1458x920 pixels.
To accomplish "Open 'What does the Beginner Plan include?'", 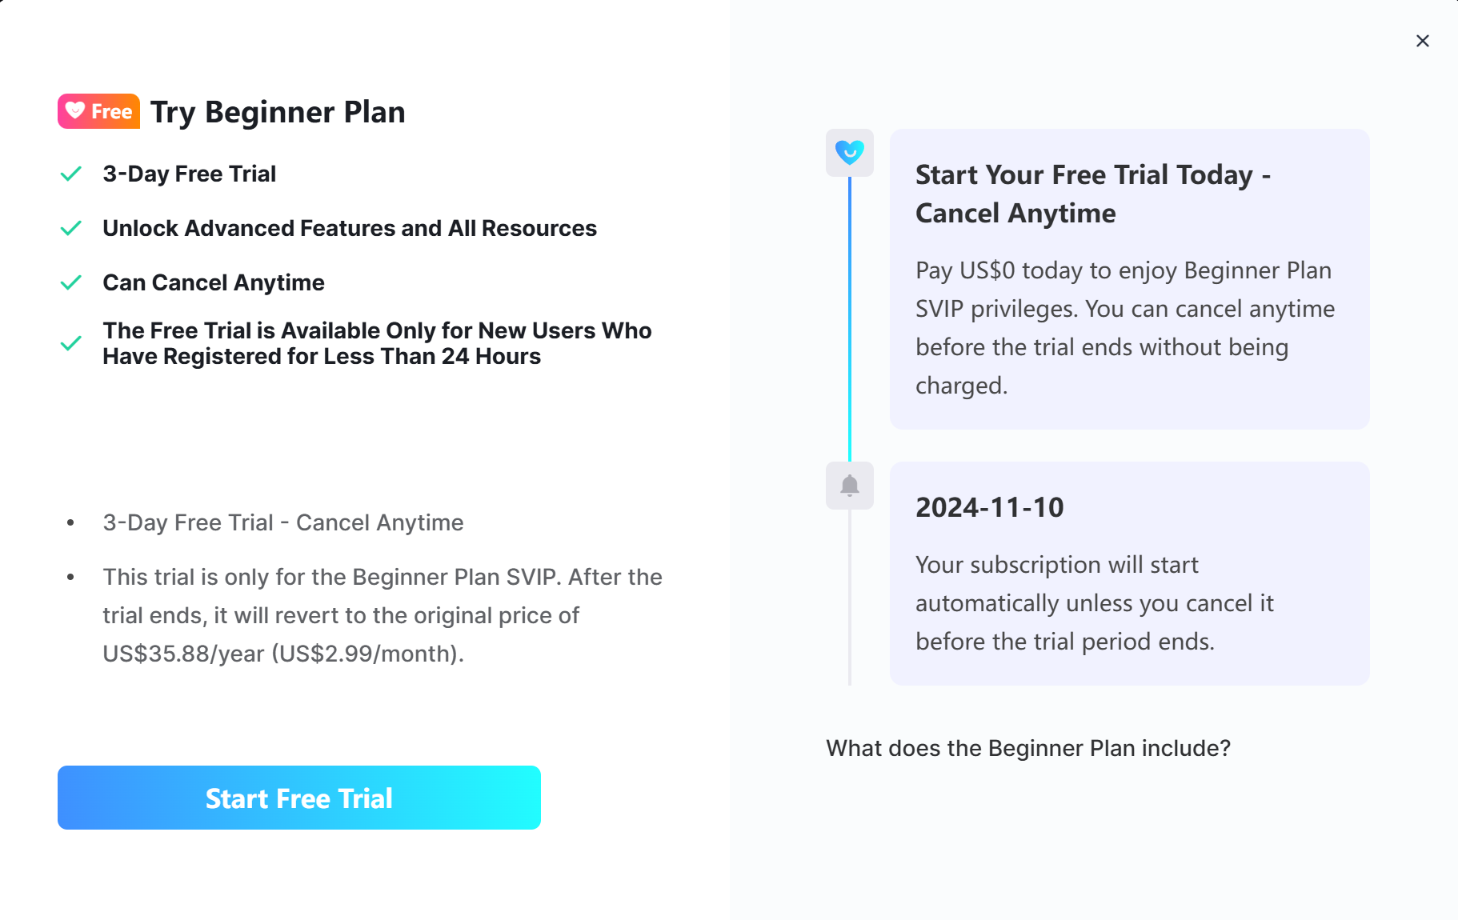I will click(x=1028, y=748).
